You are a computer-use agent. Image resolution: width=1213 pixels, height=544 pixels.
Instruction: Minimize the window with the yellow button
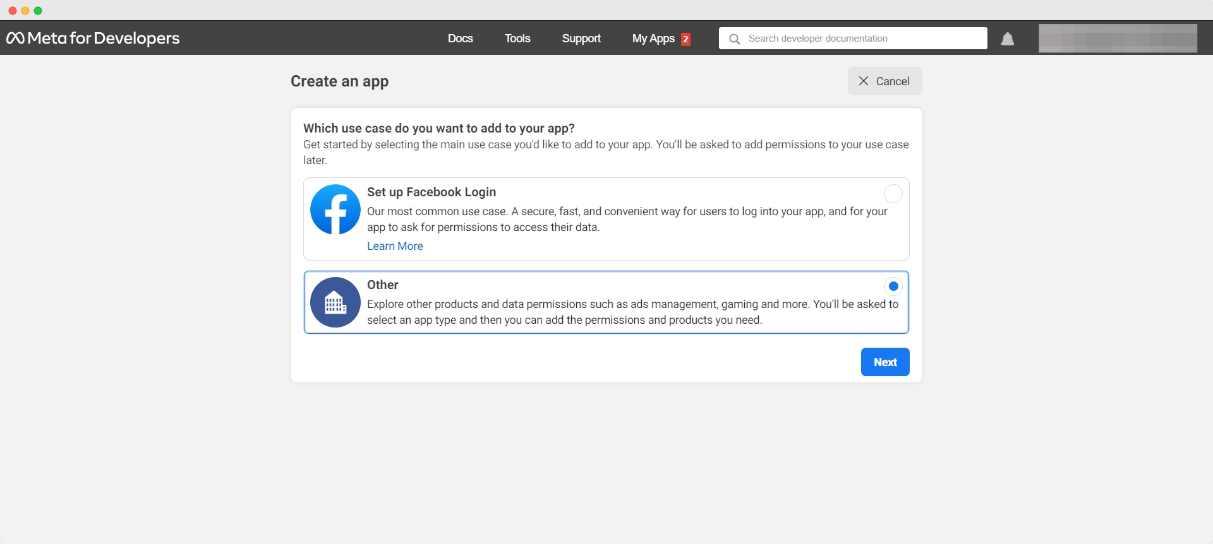tap(25, 11)
